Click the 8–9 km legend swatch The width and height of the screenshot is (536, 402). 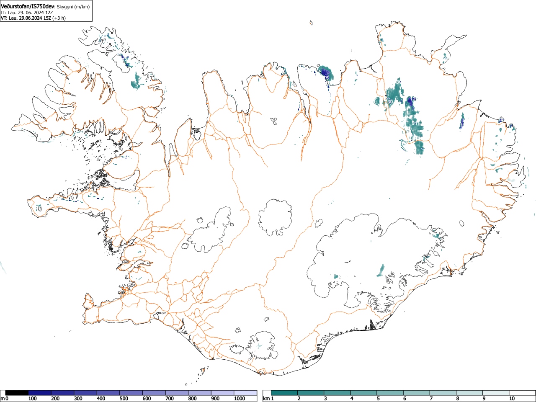[469, 393]
